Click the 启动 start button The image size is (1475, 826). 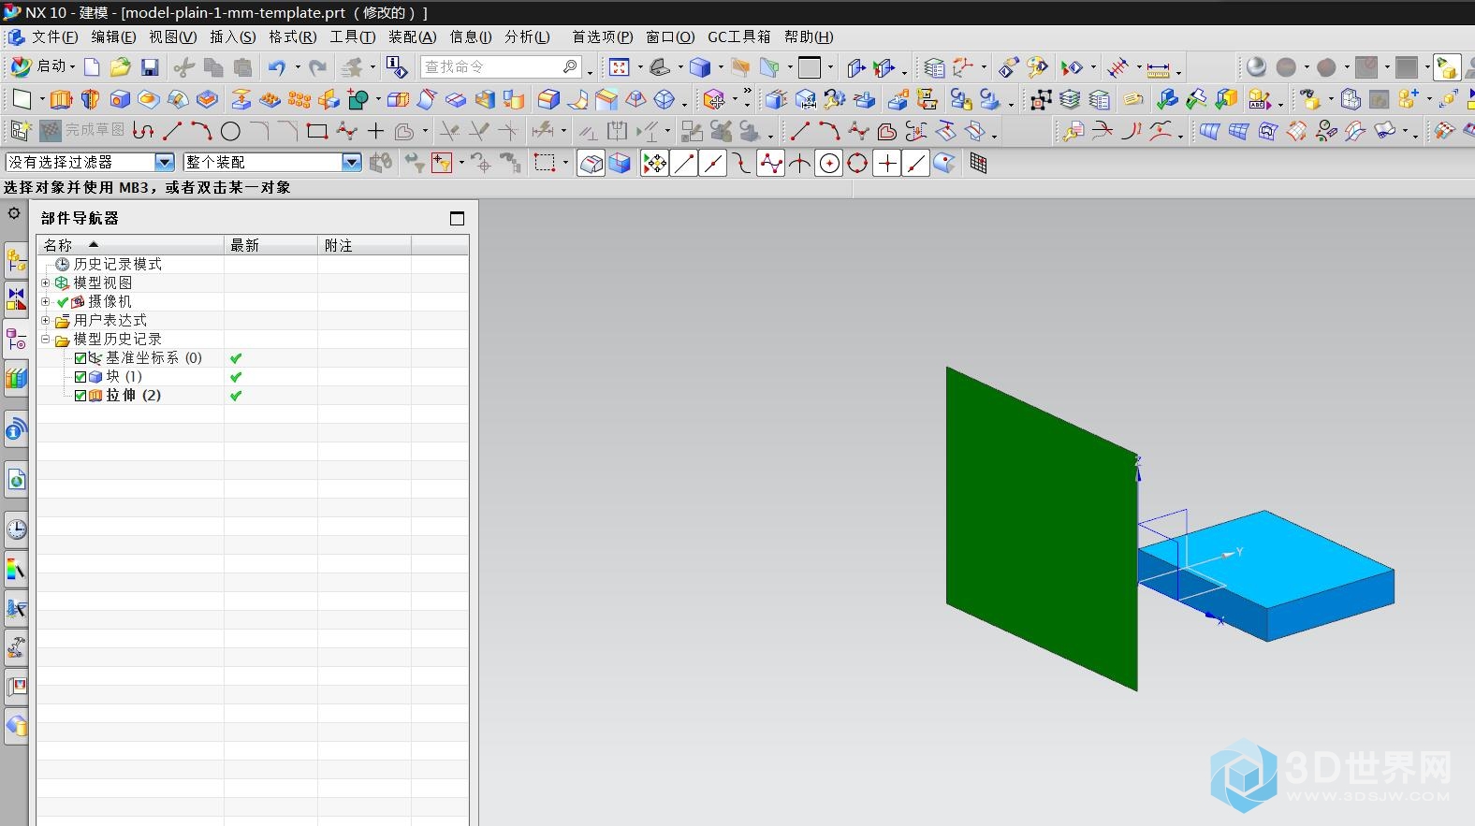point(42,67)
